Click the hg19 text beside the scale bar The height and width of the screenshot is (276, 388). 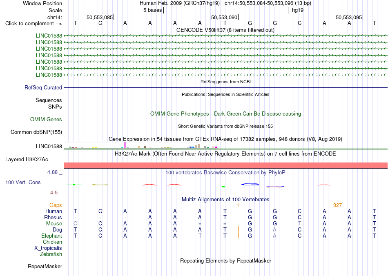298,10
